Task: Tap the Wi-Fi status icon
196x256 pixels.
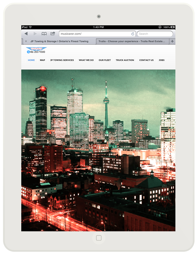Action: [30, 27]
